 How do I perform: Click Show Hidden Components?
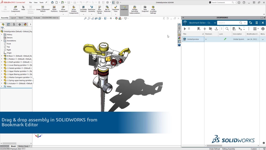[74, 10]
